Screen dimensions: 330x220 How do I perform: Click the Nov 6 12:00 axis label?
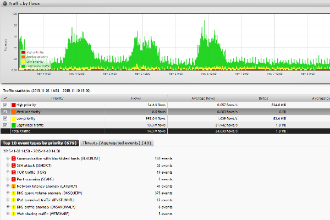coord(208,74)
